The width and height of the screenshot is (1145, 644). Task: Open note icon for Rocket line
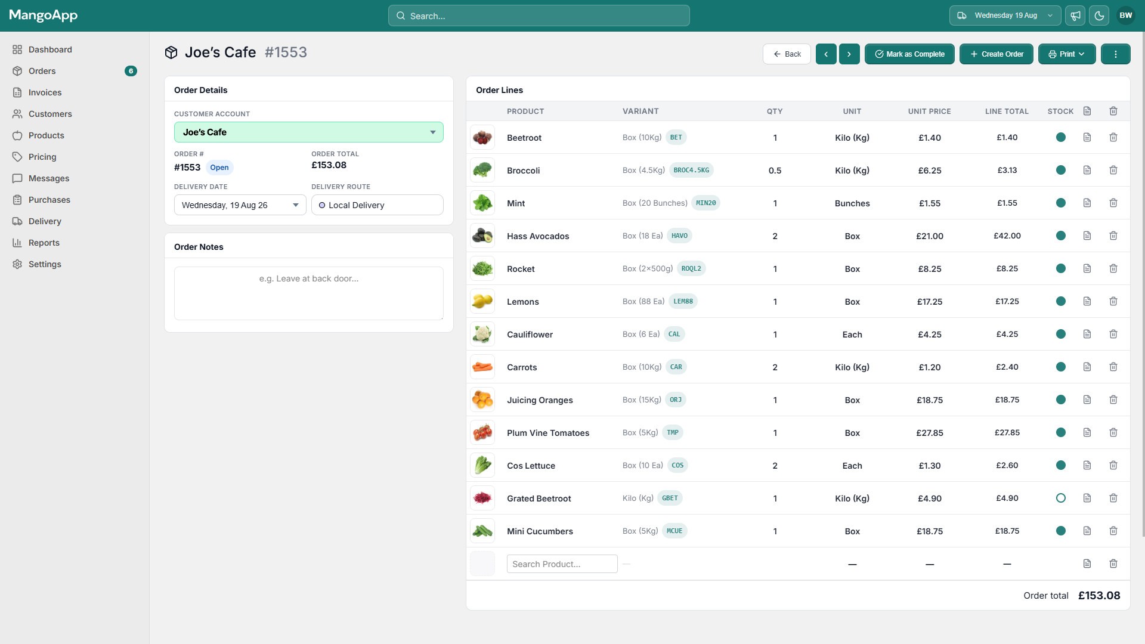tap(1087, 268)
